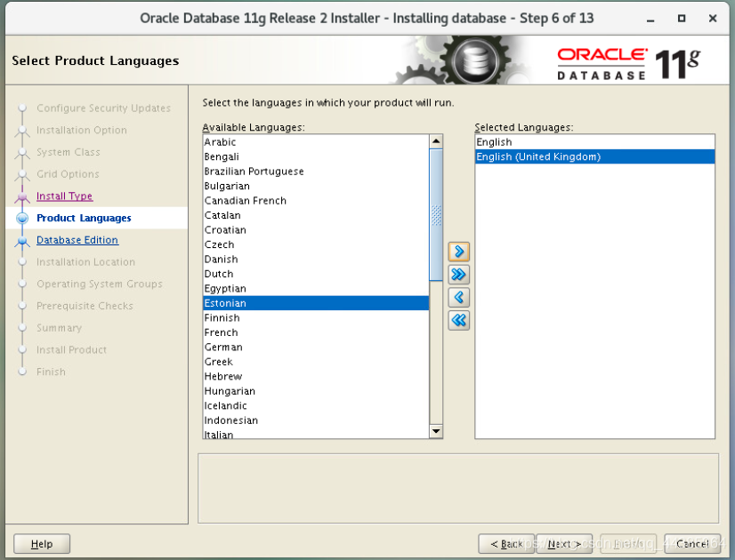Screen dimensions: 735x560
Task: Remove all languages with double left arrow
Action: (x=458, y=320)
